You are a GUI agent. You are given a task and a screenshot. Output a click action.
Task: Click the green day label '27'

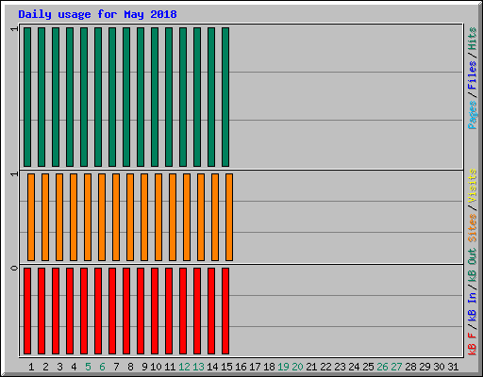396,367
